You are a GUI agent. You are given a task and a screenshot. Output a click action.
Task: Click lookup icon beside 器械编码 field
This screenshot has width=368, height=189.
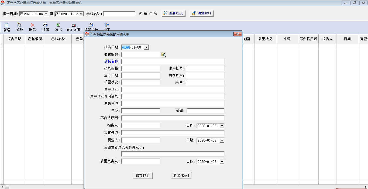163,55
